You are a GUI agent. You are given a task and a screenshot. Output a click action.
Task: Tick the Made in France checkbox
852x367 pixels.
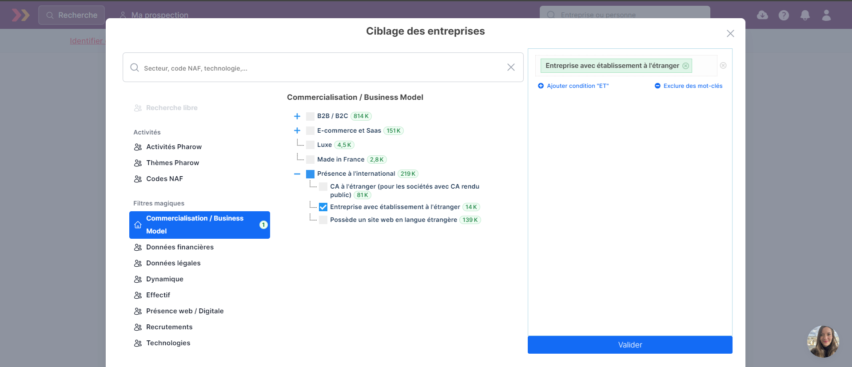(x=310, y=160)
